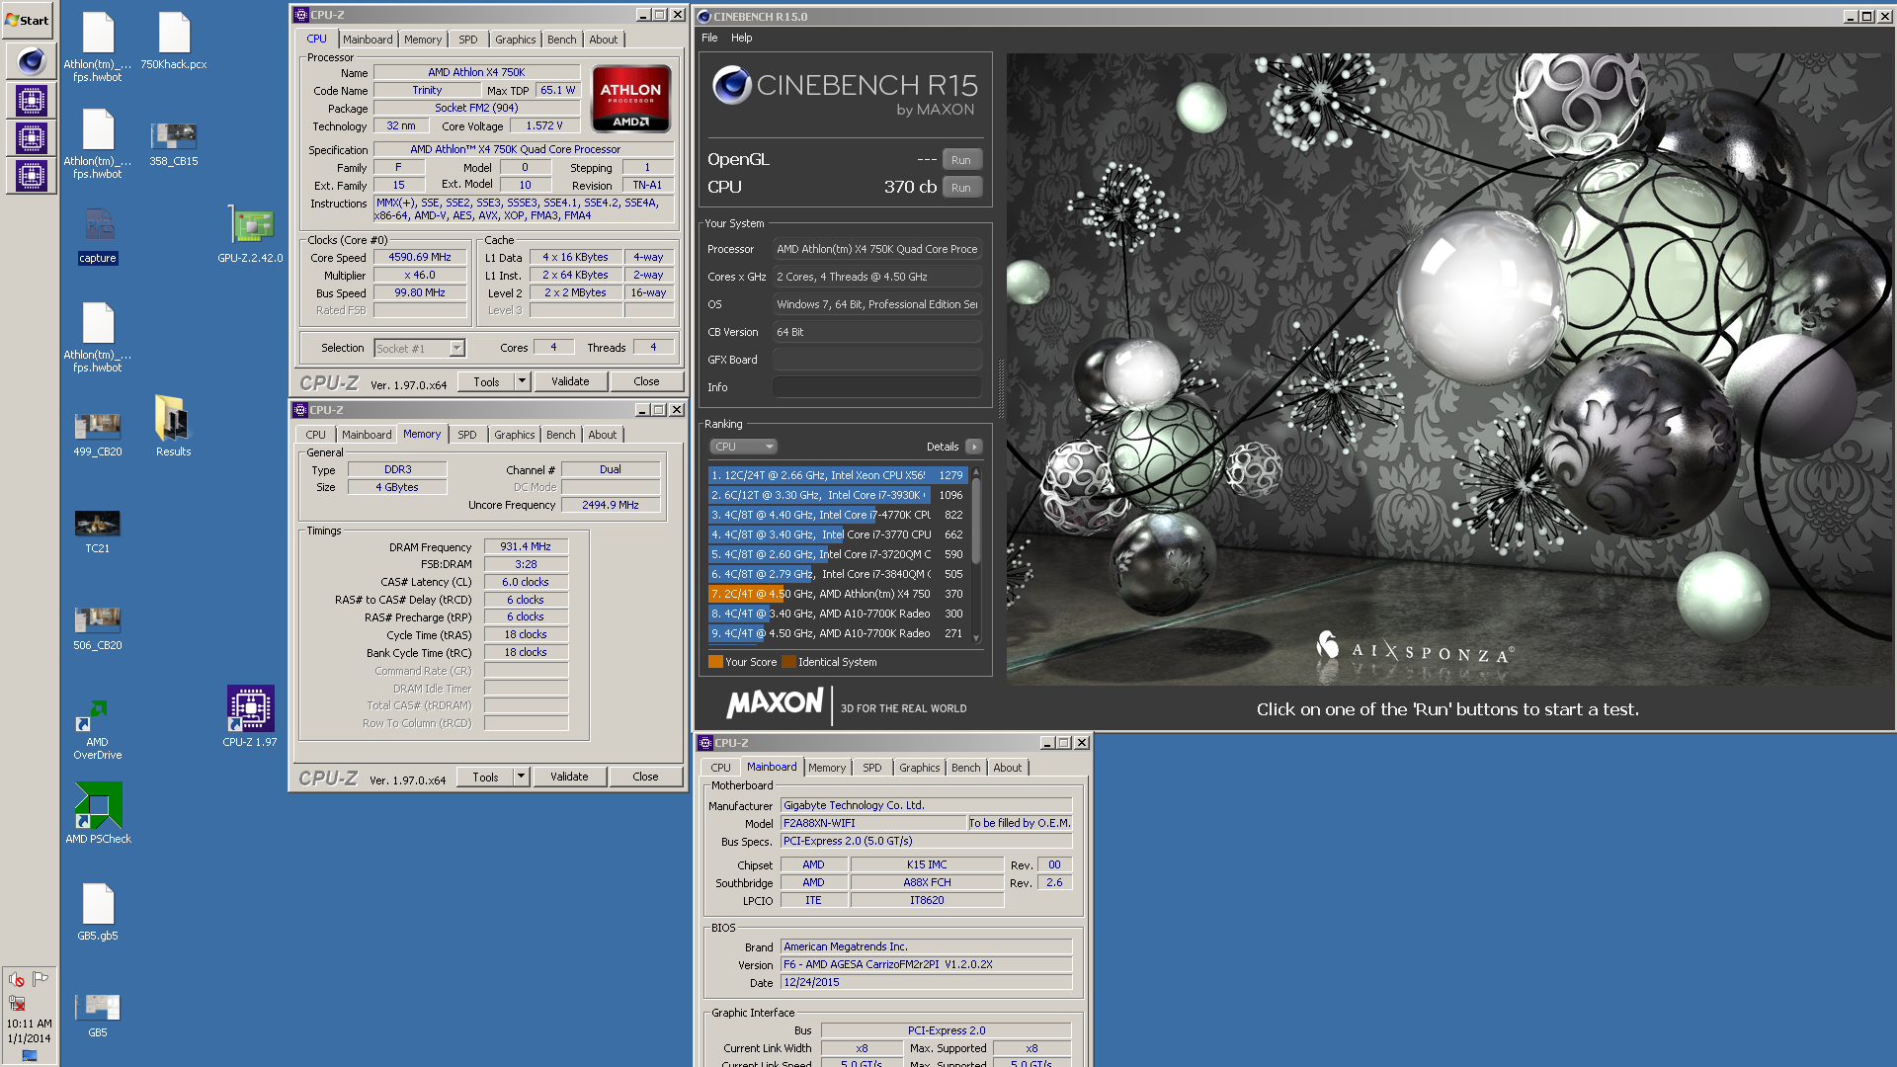Launch GPU-Z.2.42.0 from desktop
The height and width of the screenshot is (1067, 1897).
click(251, 235)
